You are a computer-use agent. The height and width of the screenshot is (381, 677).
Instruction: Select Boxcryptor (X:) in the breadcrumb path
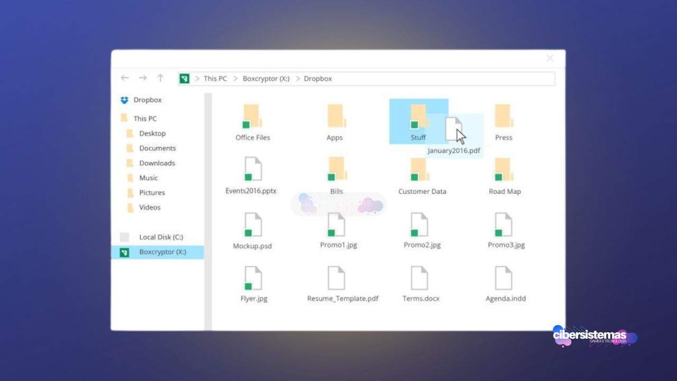(x=266, y=78)
